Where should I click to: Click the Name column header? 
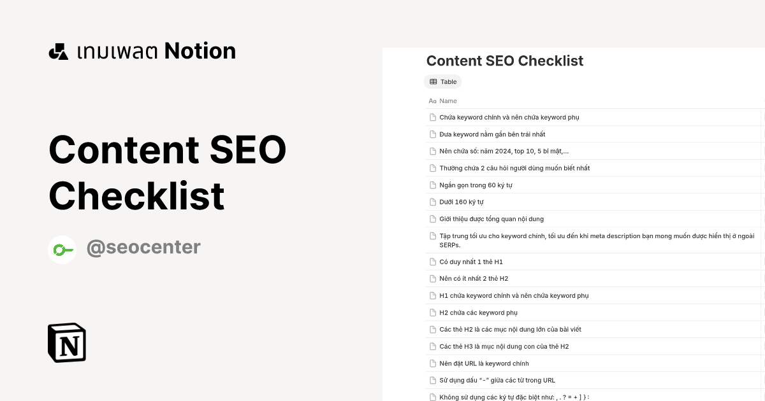click(448, 101)
